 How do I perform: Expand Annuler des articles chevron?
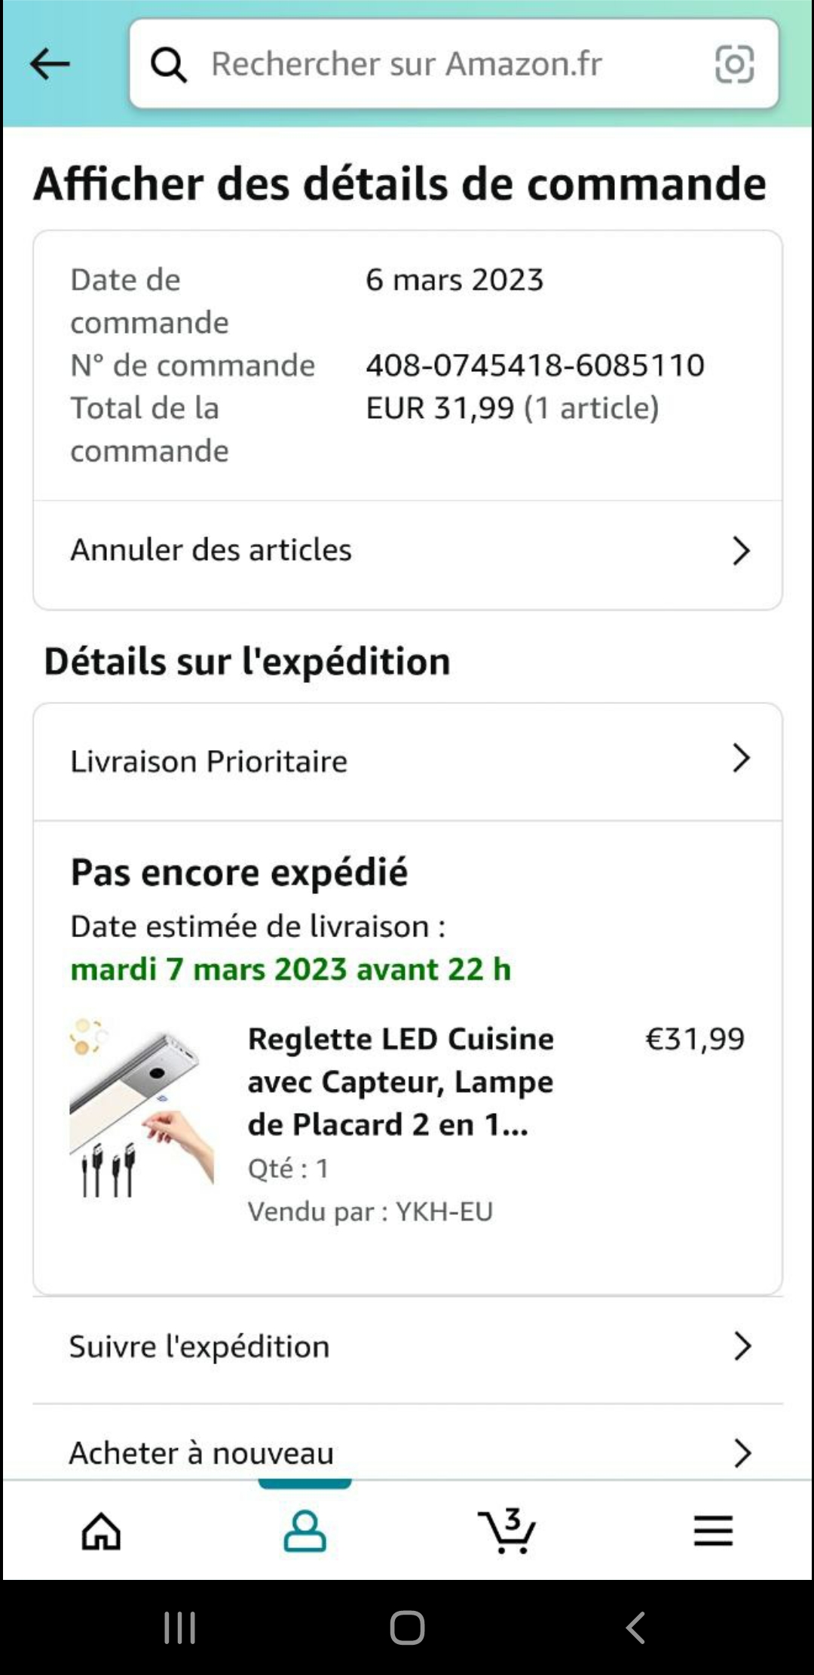coord(742,551)
